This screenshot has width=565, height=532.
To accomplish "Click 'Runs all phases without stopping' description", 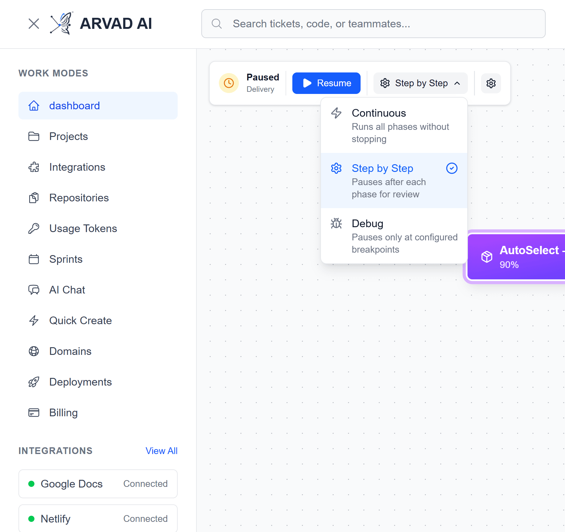I will [x=400, y=133].
